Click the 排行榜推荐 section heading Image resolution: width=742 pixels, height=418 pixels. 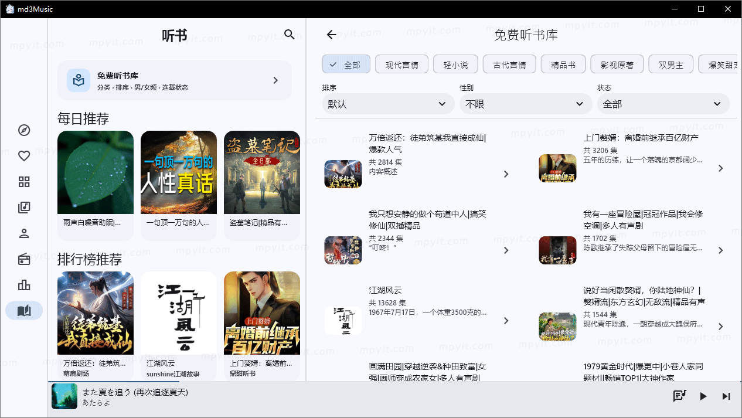[90, 259]
